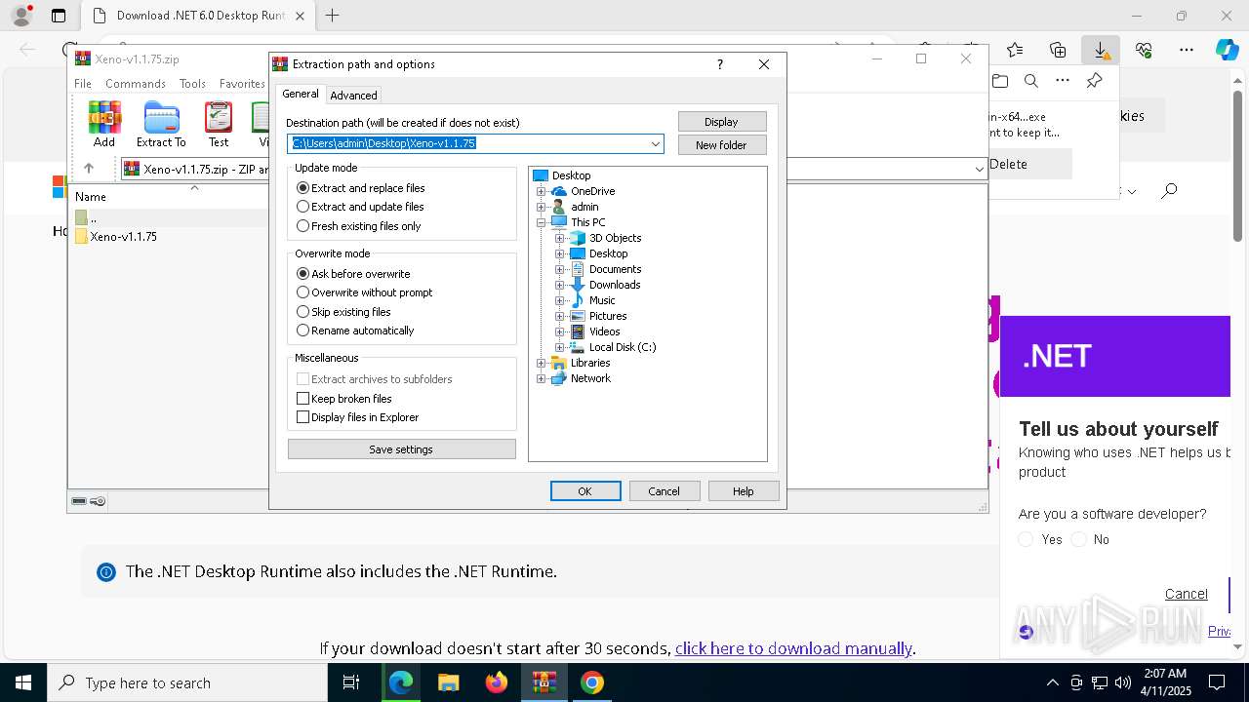Expand the Network tree node

(x=542, y=378)
